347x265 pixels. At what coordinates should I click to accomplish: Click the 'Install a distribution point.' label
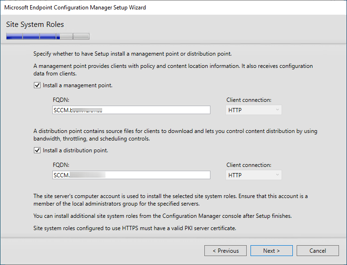pyautogui.click(x=75, y=150)
